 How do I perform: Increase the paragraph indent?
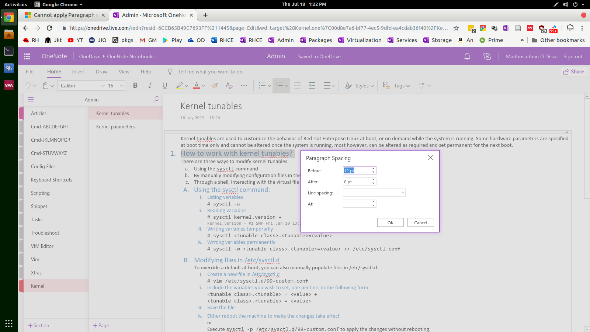click(x=312, y=86)
